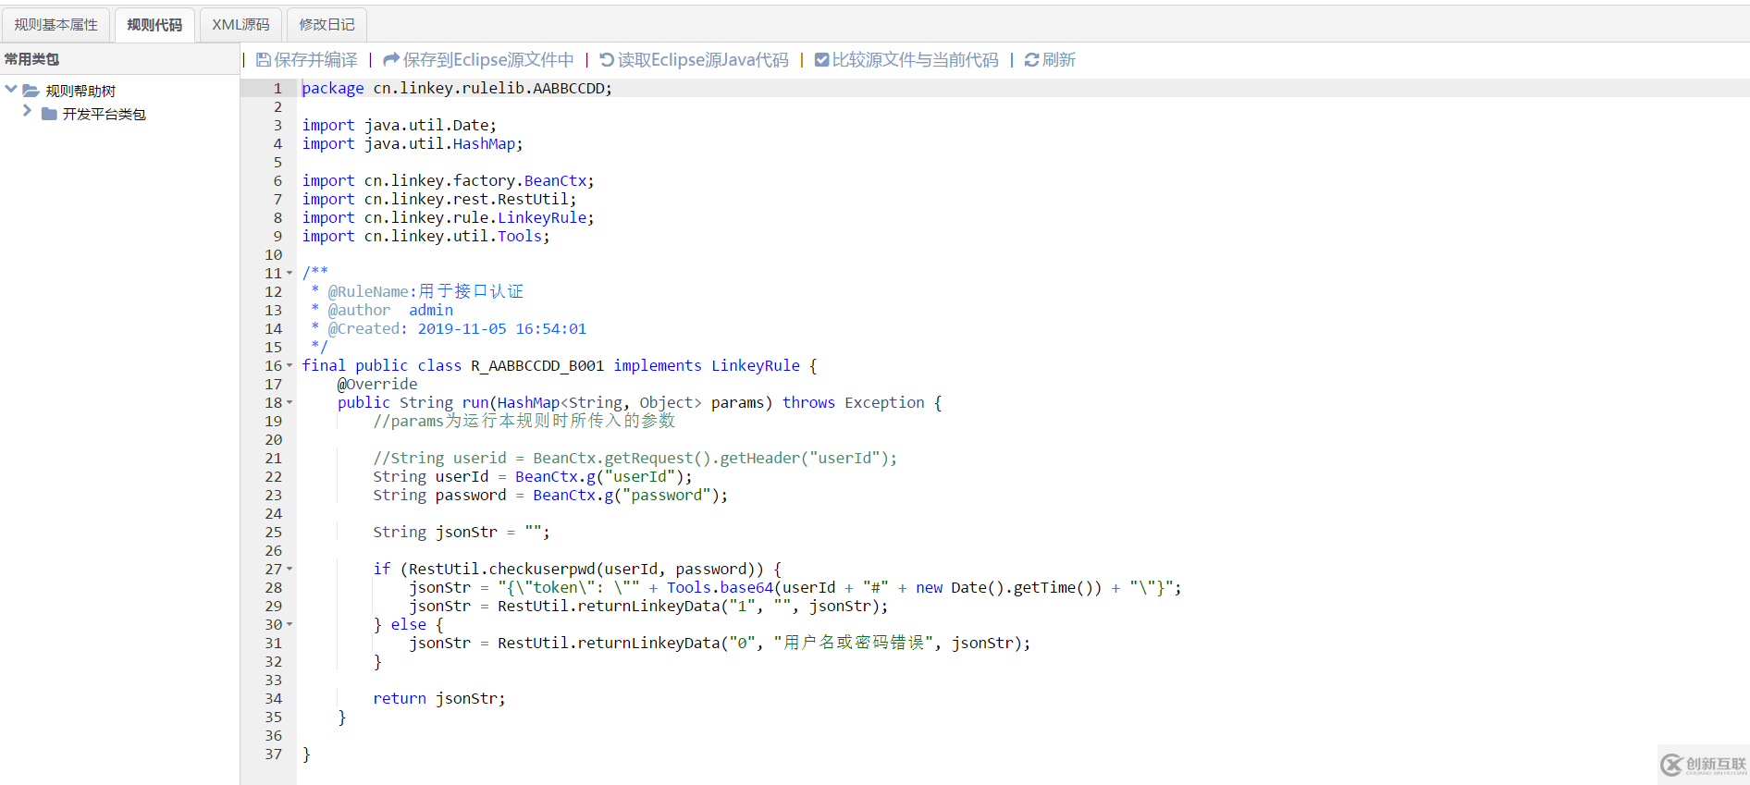Click the save and compile floppy icon
The height and width of the screenshot is (785, 1750).
pyautogui.click(x=264, y=60)
